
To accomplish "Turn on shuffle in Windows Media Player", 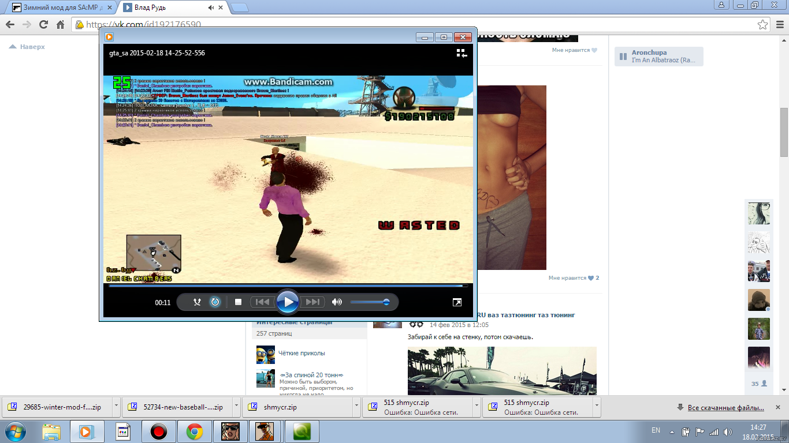I will (197, 302).
